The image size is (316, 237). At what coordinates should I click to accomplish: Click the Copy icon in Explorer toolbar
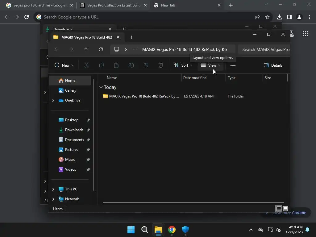tap(101, 65)
